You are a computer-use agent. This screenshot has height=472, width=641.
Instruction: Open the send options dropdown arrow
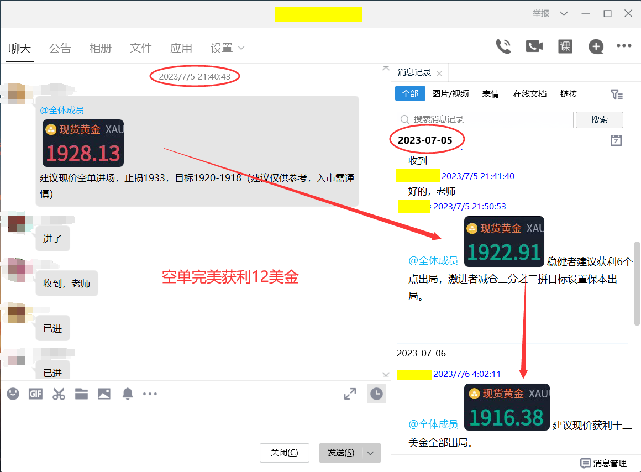pyautogui.click(x=370, y=453)
